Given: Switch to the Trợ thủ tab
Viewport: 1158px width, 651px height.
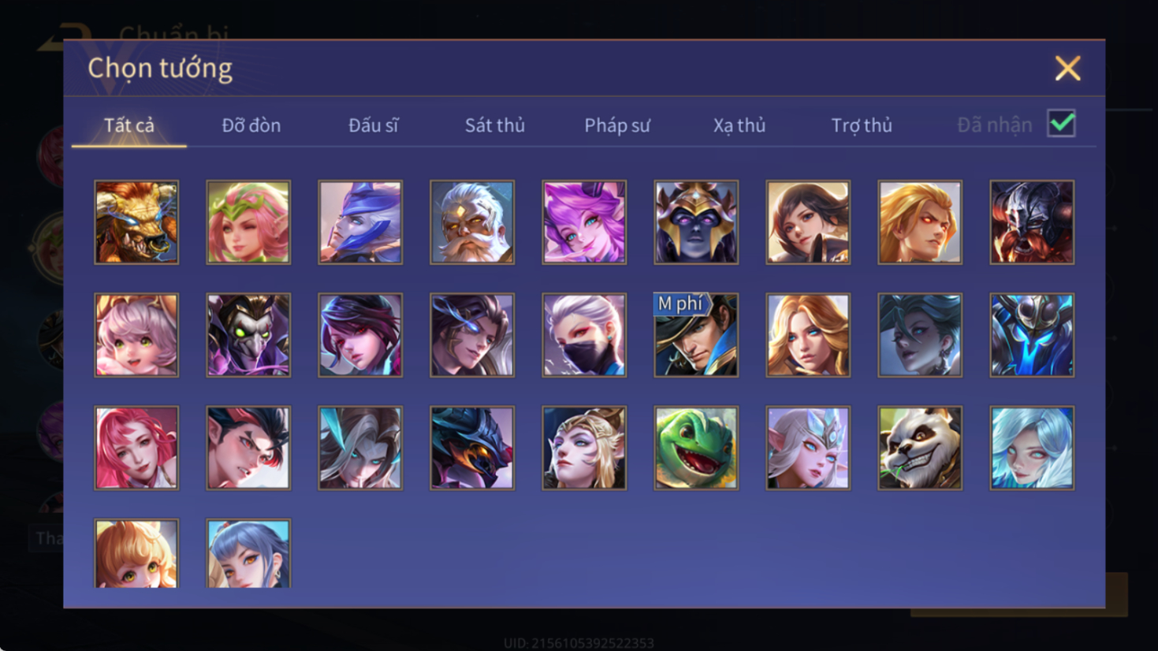Looking at the screenshot, I should tap(861, 125).
